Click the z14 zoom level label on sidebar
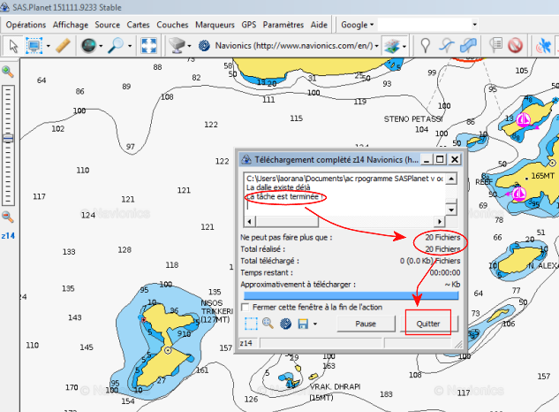559x412 pixels. pos(8,236)
